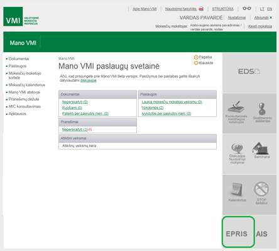Click the Pagalba help icon
Image resolution: width=279 pixels, height=251 pixels.
(x=196, y=57)
